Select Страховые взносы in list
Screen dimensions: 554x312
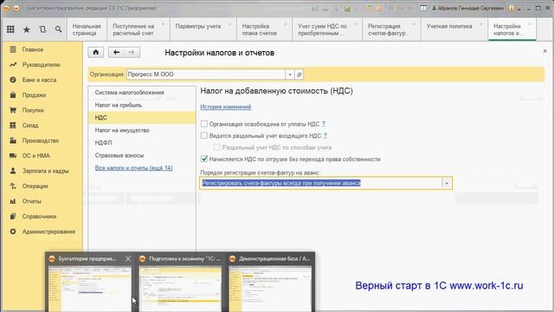pos(142,155)
